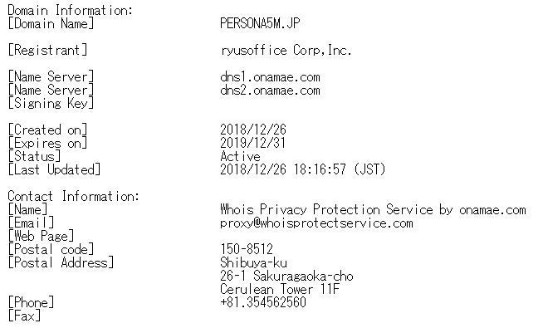Screen dimensions: 538x328
Task: Click the expires on date 2019/12/31
Action: click(x=253, y=143)
